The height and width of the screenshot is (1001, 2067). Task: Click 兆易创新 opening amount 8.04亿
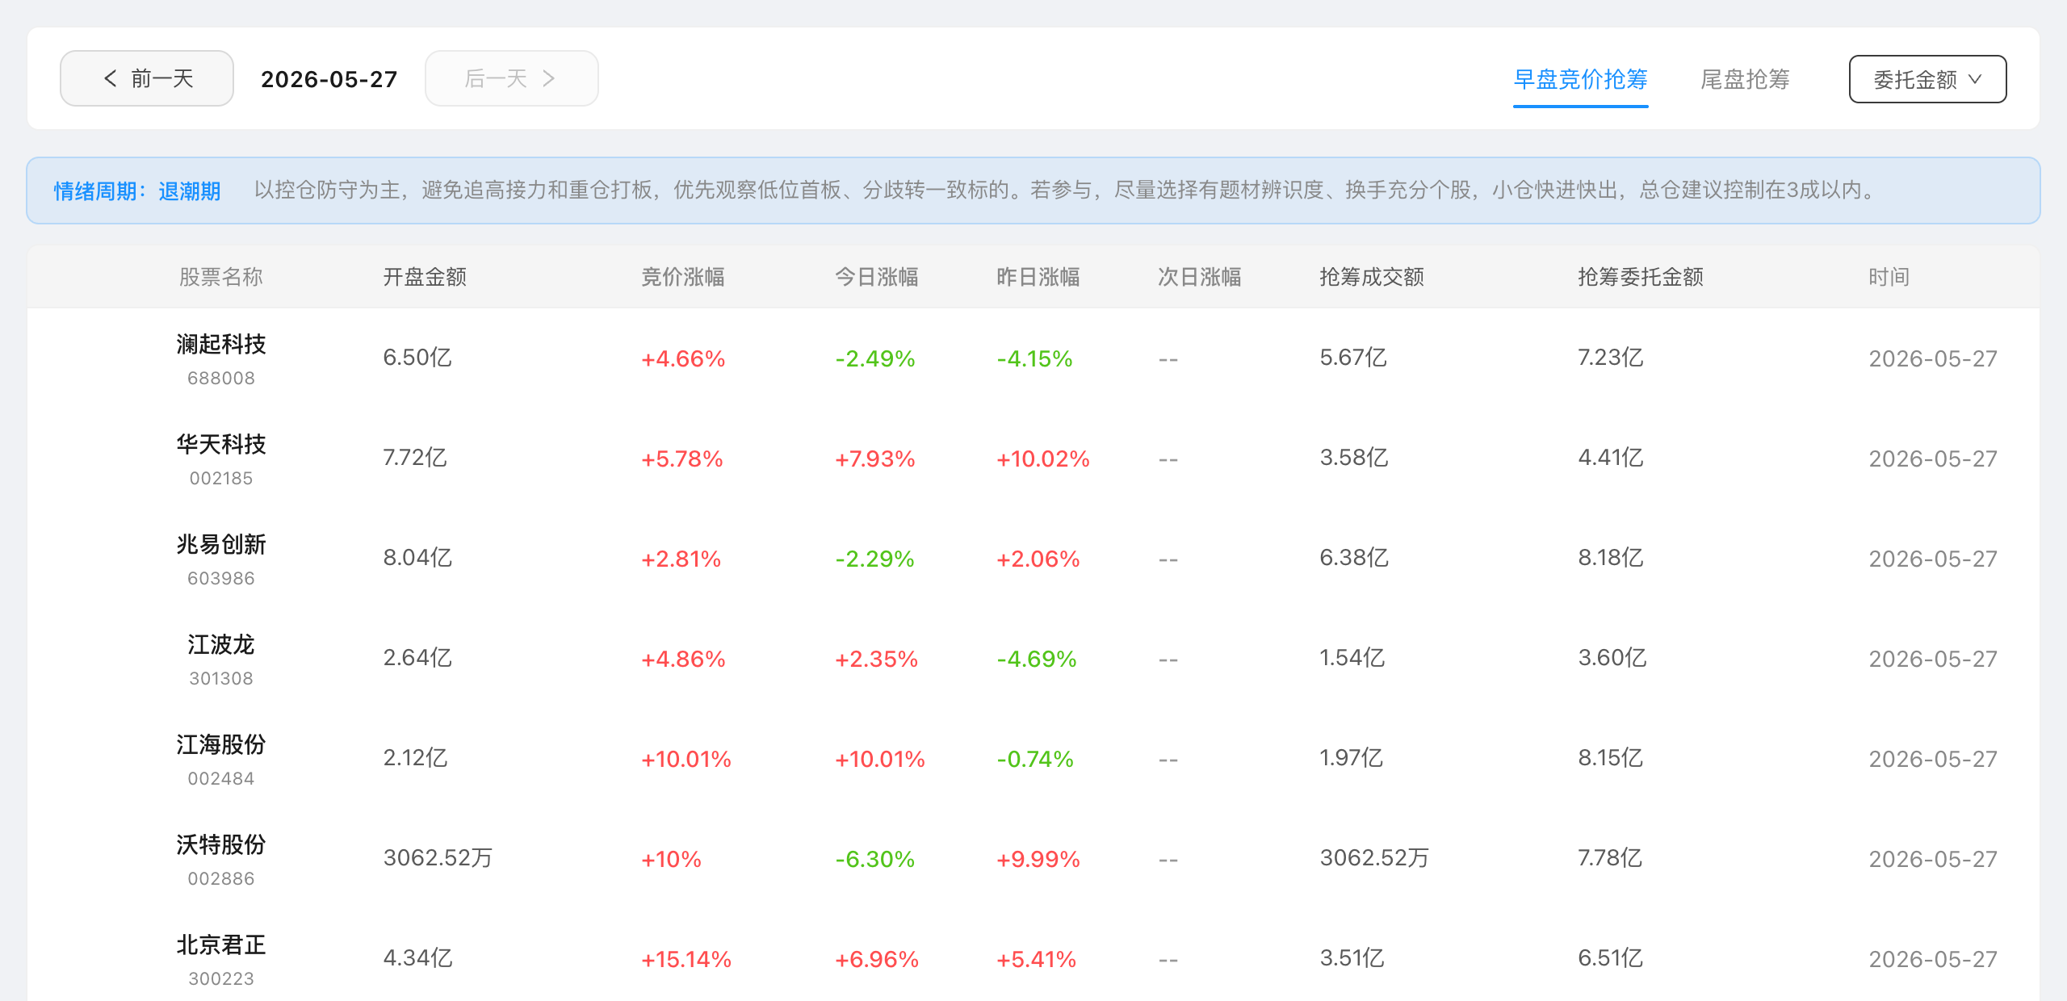[417, 558]
